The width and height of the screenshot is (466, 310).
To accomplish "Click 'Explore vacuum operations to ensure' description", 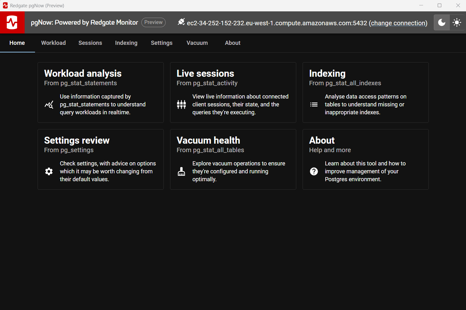I will coord(239,171).
